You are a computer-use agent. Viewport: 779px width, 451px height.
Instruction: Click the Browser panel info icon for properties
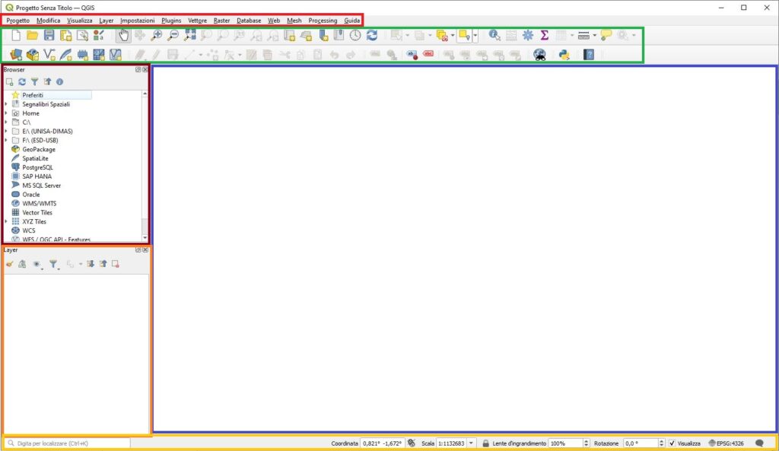tap(59, 82)
